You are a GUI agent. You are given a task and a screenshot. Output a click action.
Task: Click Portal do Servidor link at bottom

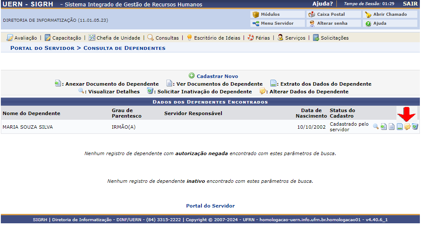[x=210, y=206]
